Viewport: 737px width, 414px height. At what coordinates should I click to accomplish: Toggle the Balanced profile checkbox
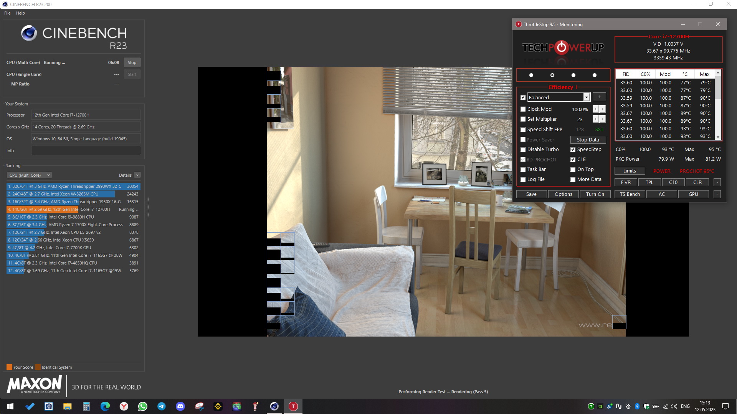523,97
